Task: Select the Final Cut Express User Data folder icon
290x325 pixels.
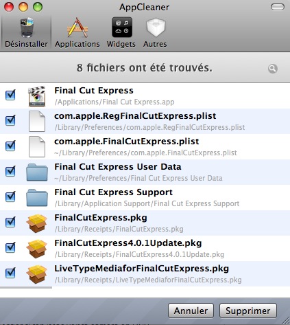Action: (37, 172)
